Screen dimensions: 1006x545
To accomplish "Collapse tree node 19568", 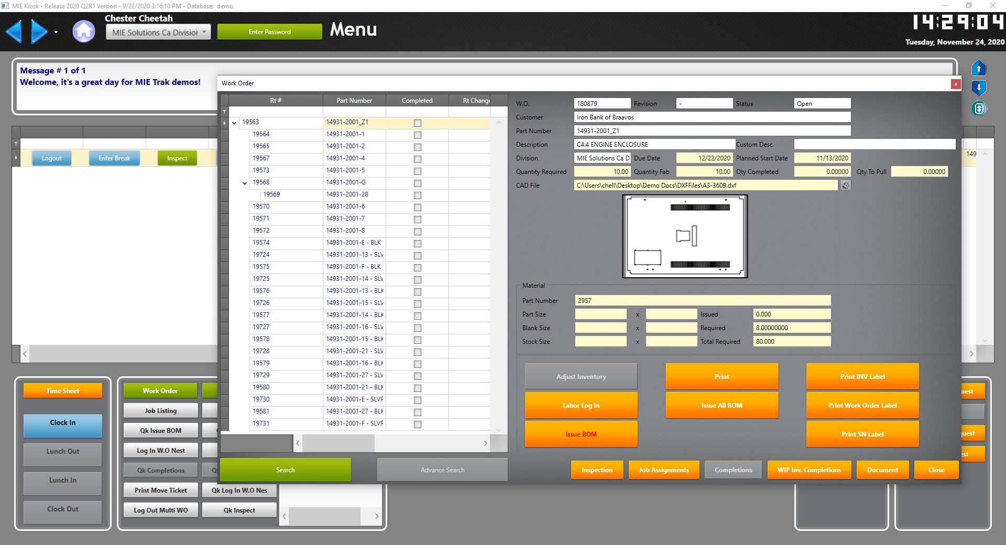I will (x=244, y=183).
